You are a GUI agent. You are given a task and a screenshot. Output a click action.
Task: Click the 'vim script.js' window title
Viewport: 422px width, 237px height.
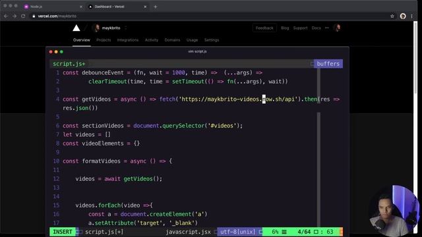coord(197,51)
